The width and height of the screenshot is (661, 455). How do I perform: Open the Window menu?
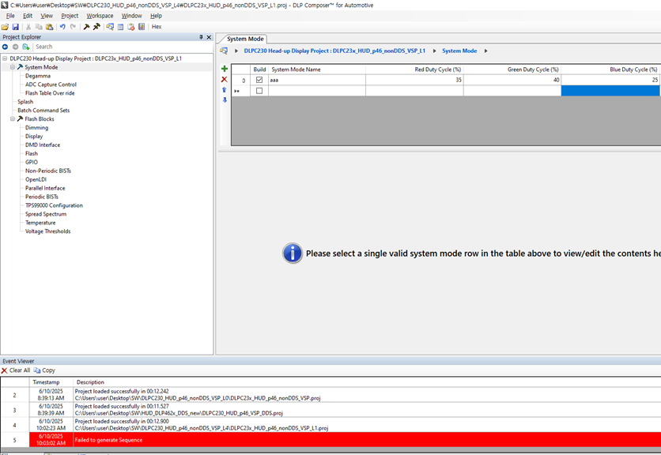click(131, 16)
